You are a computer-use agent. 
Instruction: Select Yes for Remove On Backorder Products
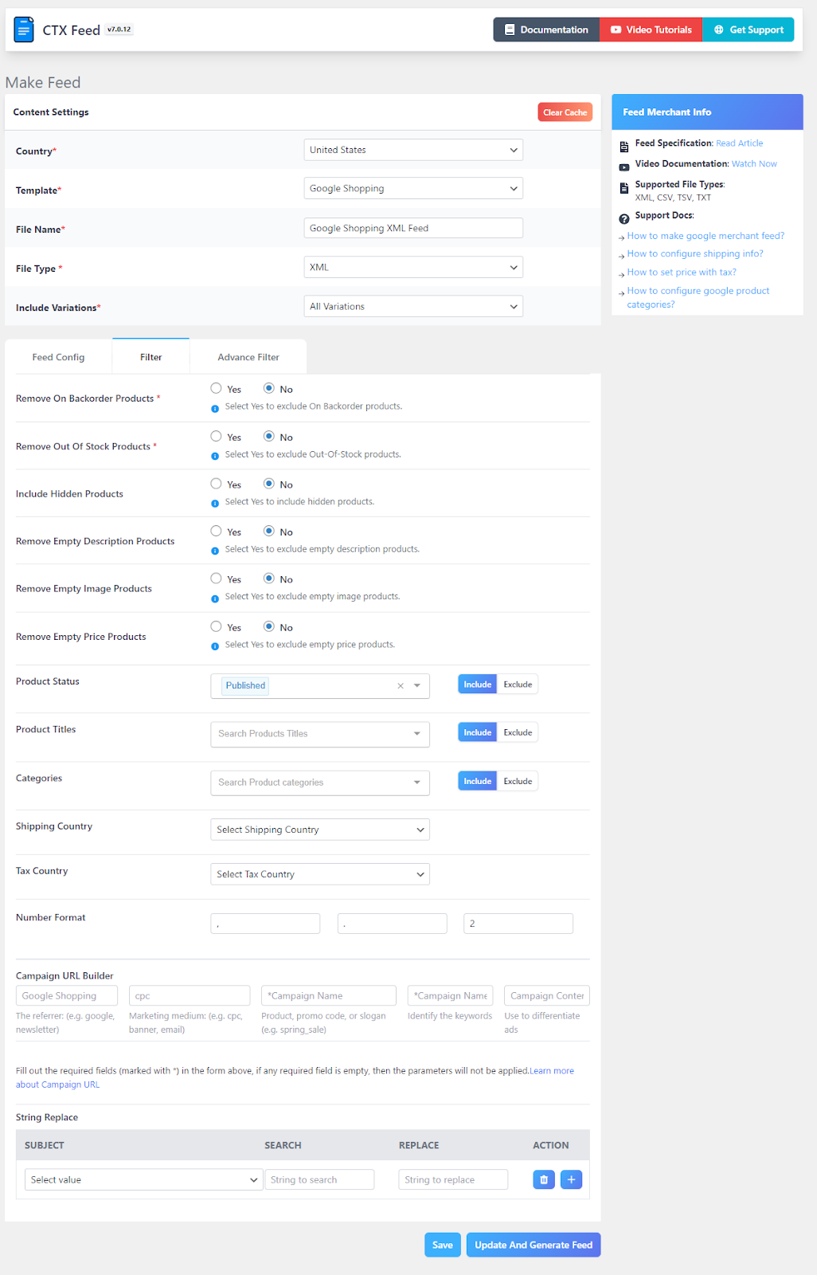tap(216, 388)
